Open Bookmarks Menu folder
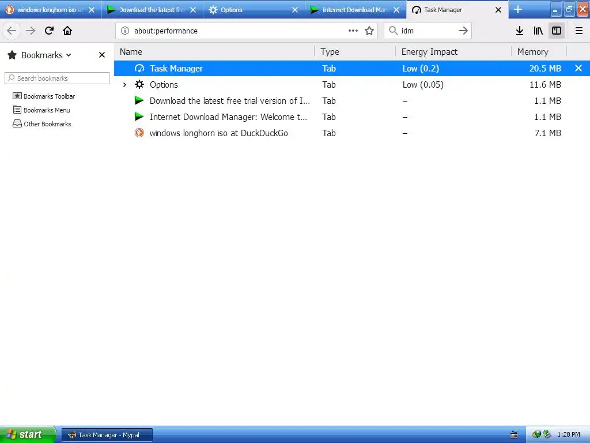Screen dimensions: 590x443 point(41,110)
